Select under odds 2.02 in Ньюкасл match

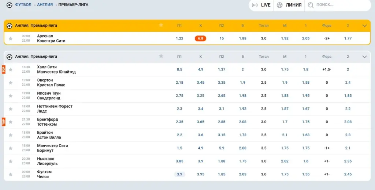[x=285, y=161]
